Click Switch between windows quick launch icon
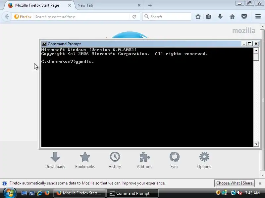 (x=31, y=193)
